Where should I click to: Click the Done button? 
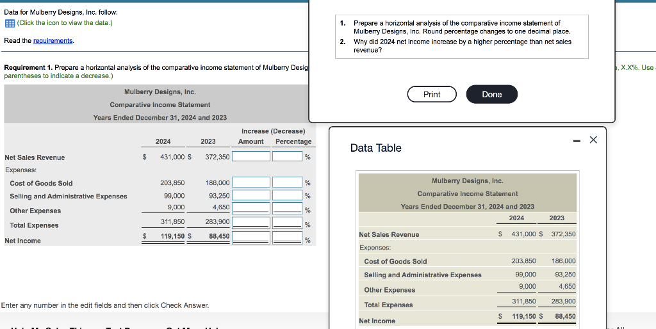point(491,94)
